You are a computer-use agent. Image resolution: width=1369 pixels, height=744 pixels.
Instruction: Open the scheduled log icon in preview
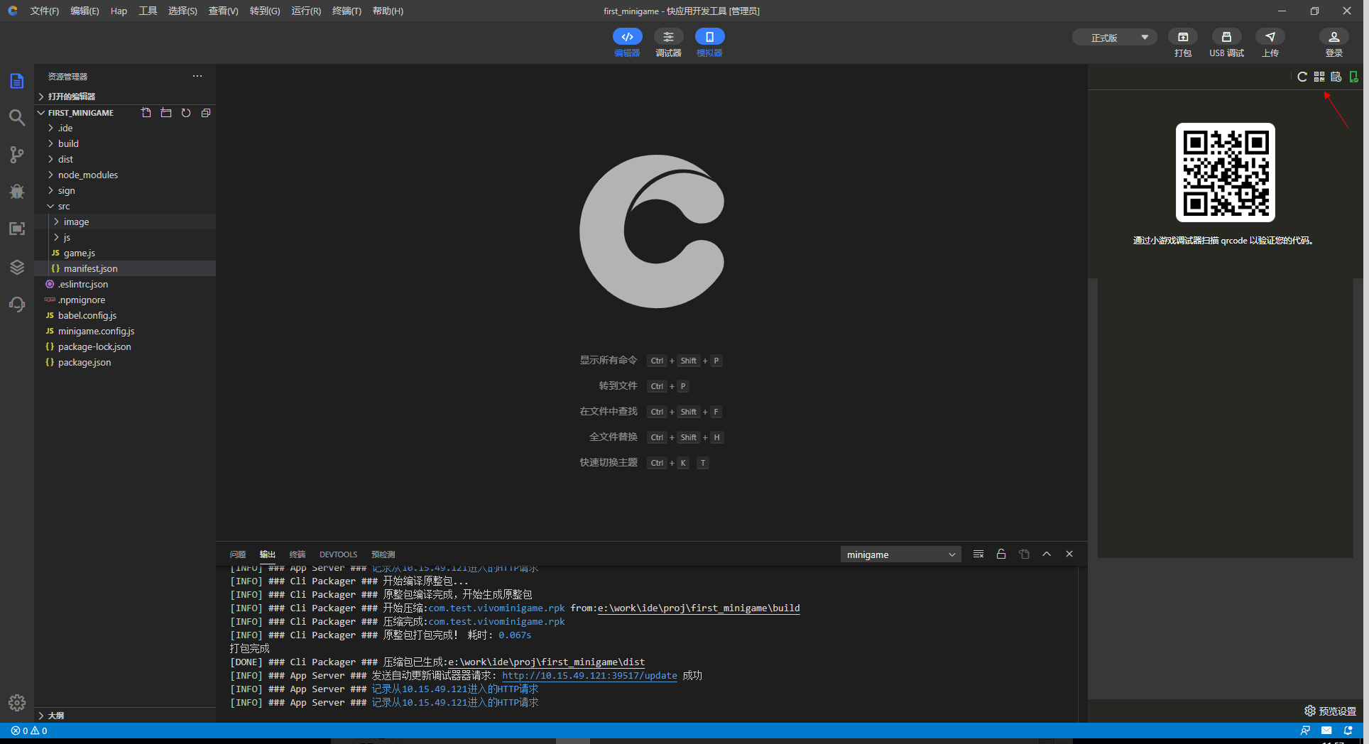pos(1336,77)
